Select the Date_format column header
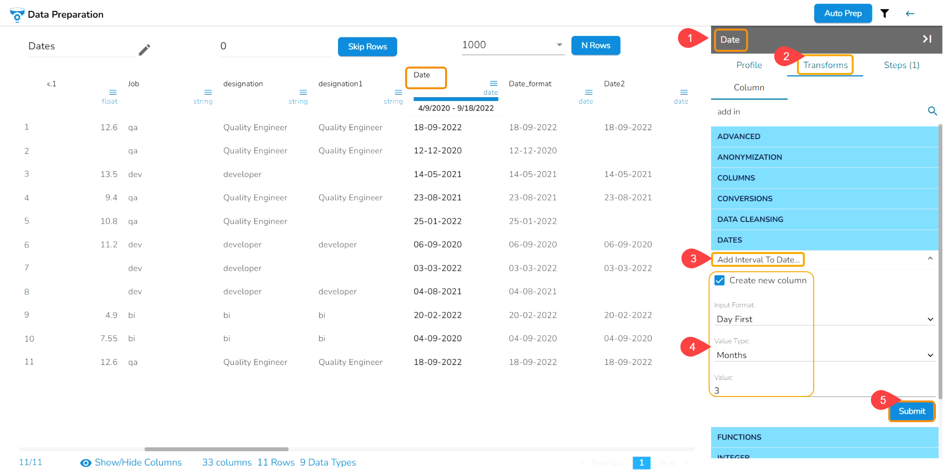Screen dimensions: 944x470 530,84
